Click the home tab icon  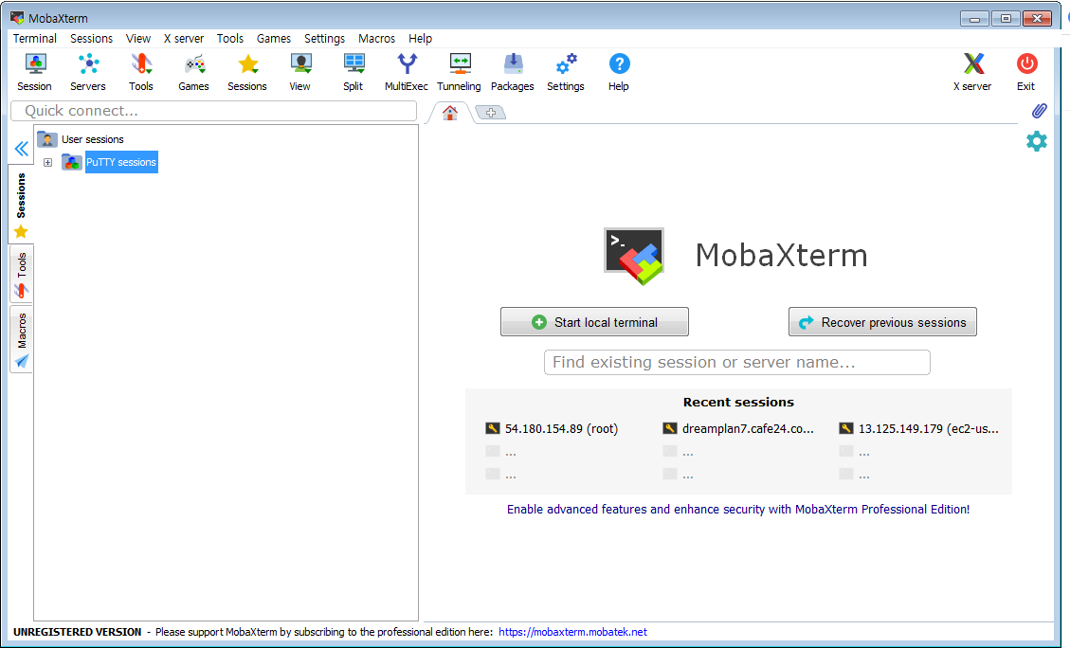click(x=449, y=114)
